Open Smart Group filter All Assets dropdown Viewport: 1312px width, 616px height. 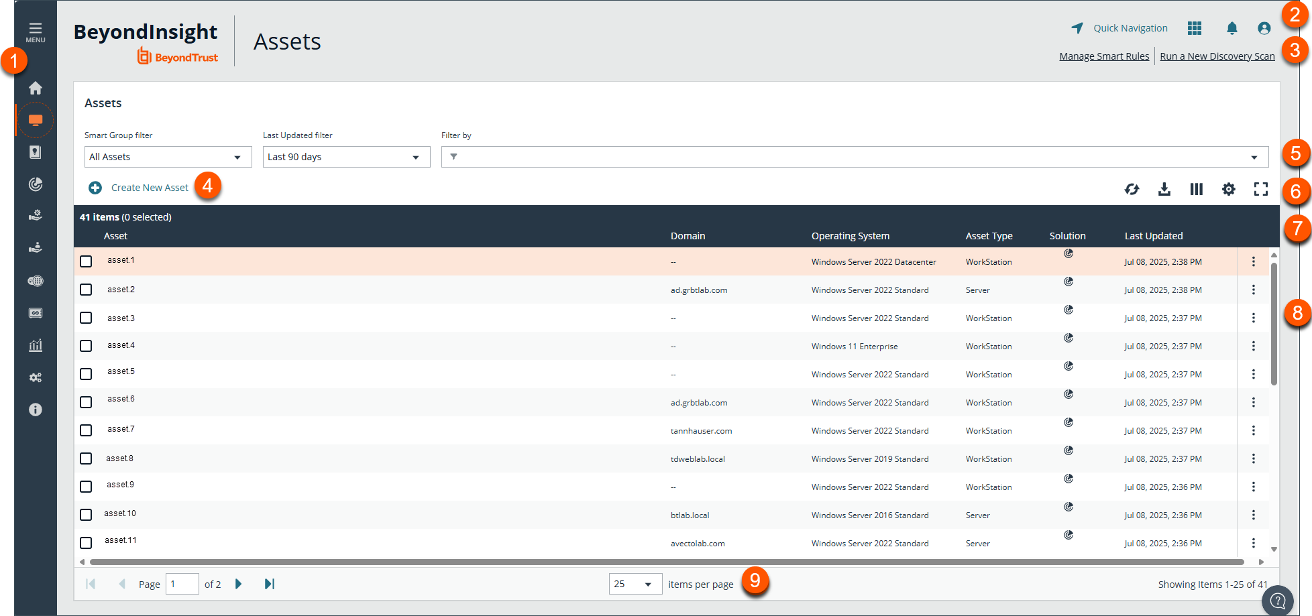[168, 157]
